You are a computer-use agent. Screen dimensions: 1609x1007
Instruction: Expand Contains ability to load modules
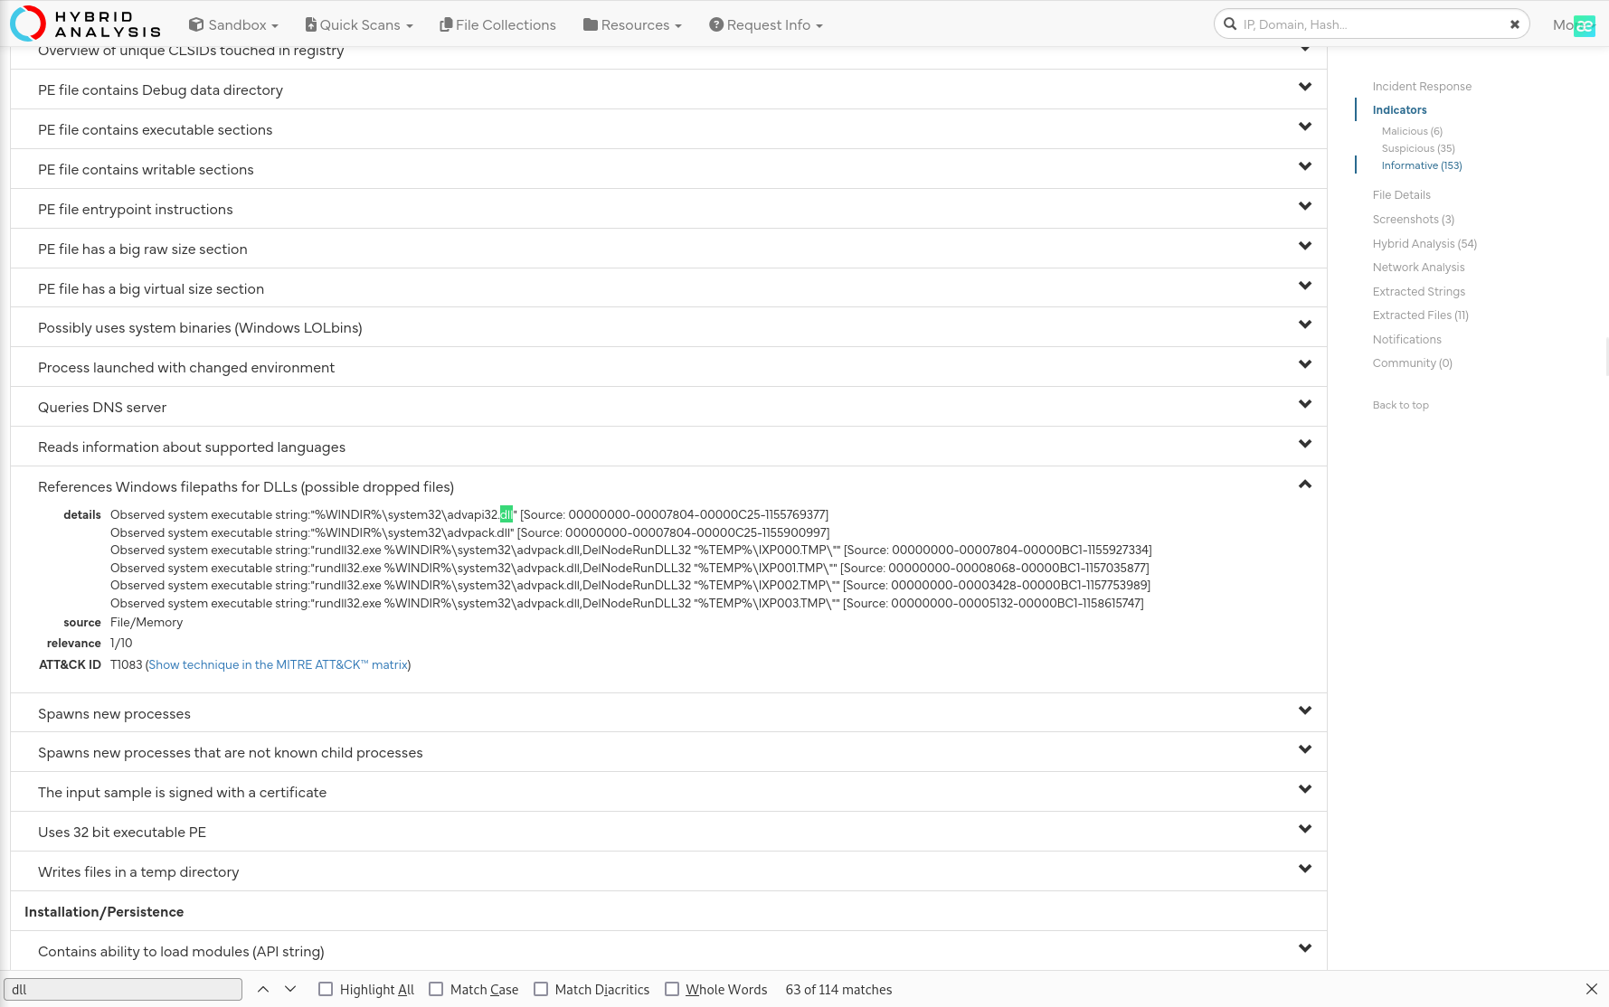668,951
